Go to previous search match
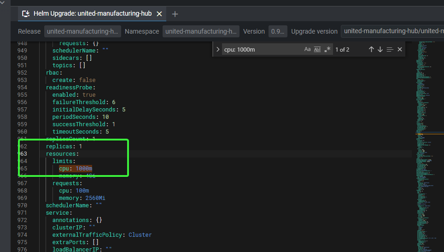Viewport: 444px width, 252px height. coord(371,49)
